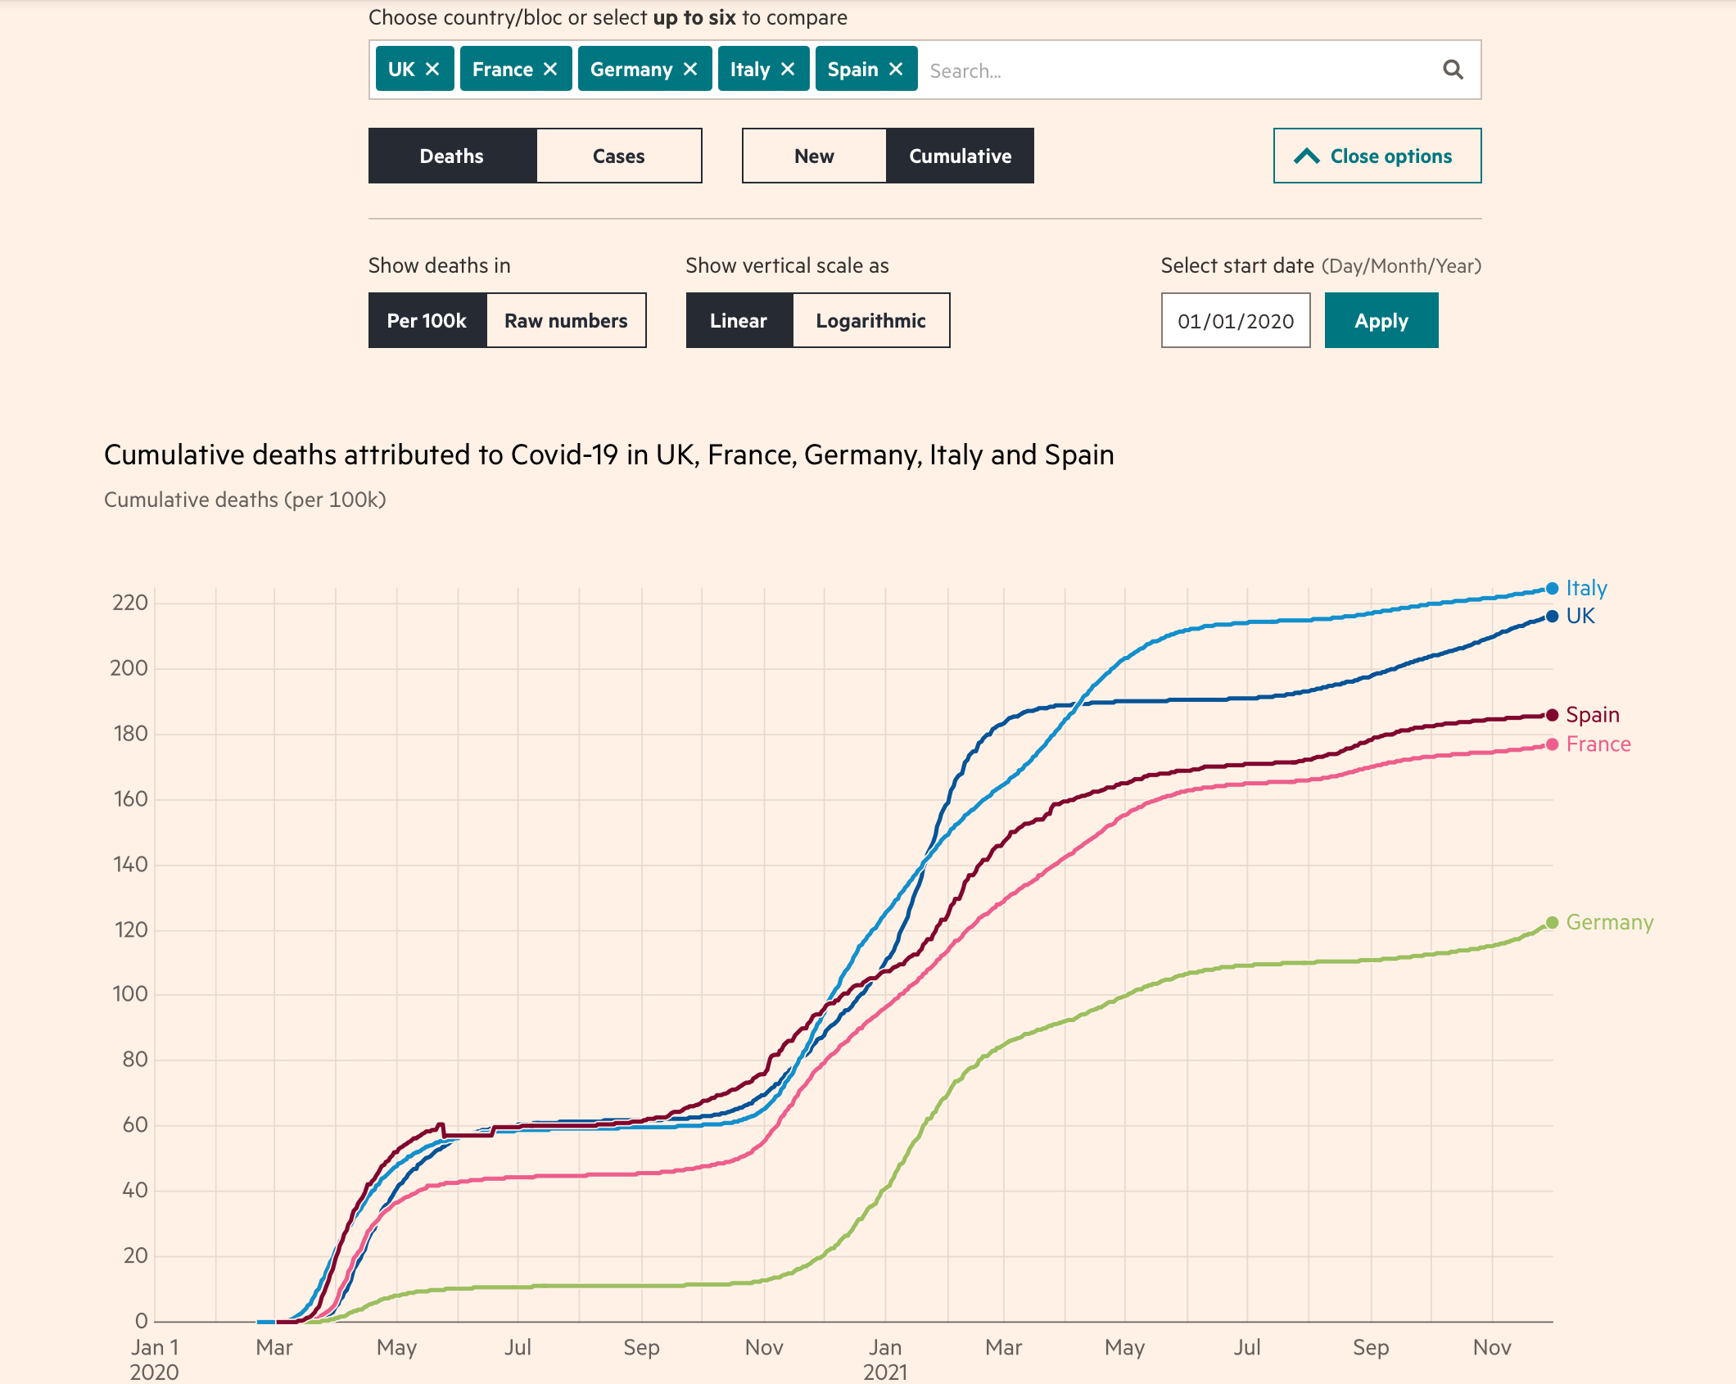Viewport: 1736px width, 1384px height.
Task: Click the Italy country tag
Action: 763,69
